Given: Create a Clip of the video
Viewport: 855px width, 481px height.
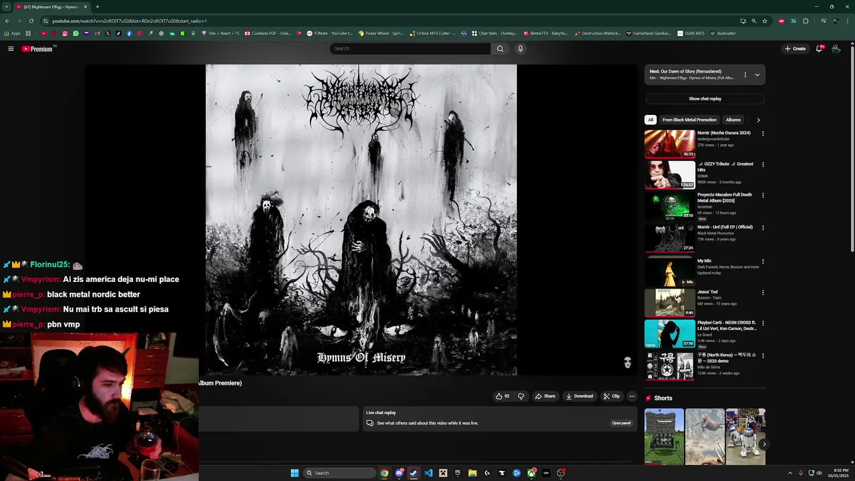Looking at the screenshot, I should click(x=611, y=396).
